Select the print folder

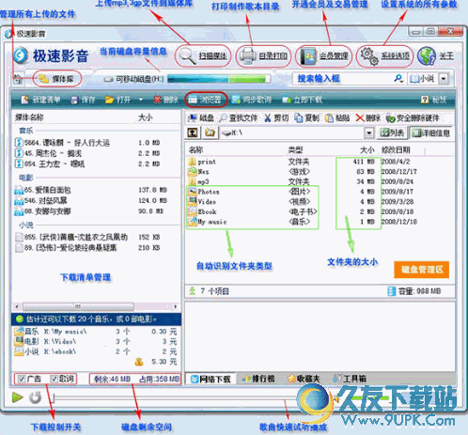point(202,162)
